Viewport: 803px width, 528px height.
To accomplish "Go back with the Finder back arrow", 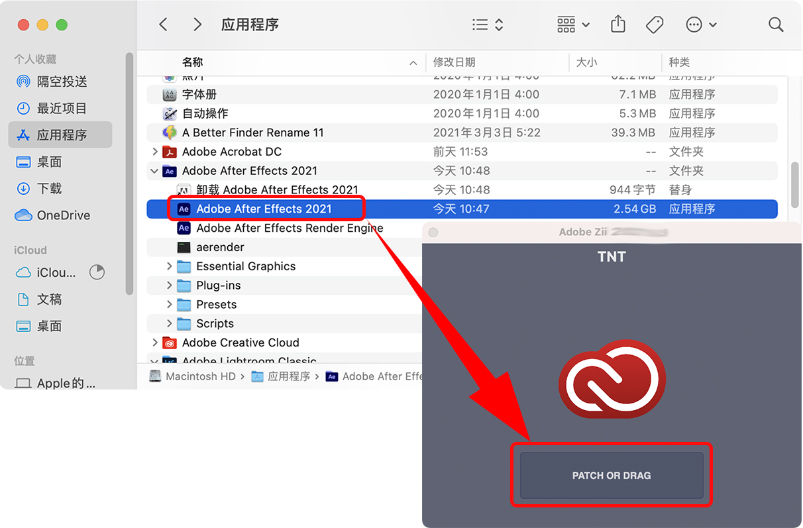I will 163,25.
